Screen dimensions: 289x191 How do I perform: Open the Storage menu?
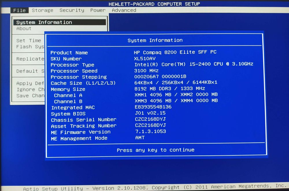pyautogui.click(x=42, y=10)
